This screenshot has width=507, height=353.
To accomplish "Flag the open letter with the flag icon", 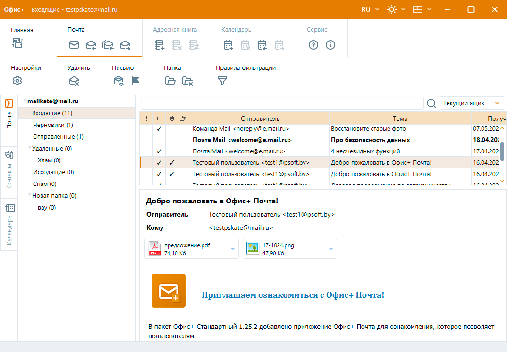I will tap(135, 81).
